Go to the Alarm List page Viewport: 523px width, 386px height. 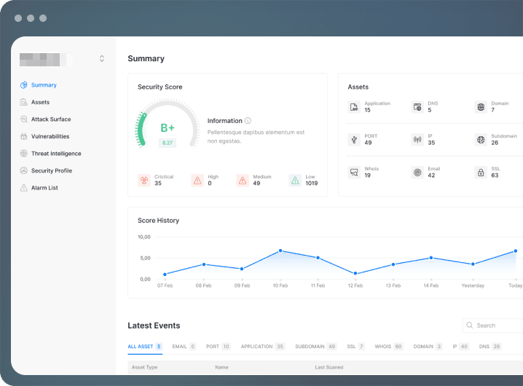(44, 188)
